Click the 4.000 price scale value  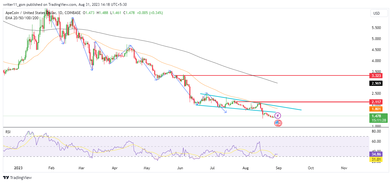click(x=376, y=61)
